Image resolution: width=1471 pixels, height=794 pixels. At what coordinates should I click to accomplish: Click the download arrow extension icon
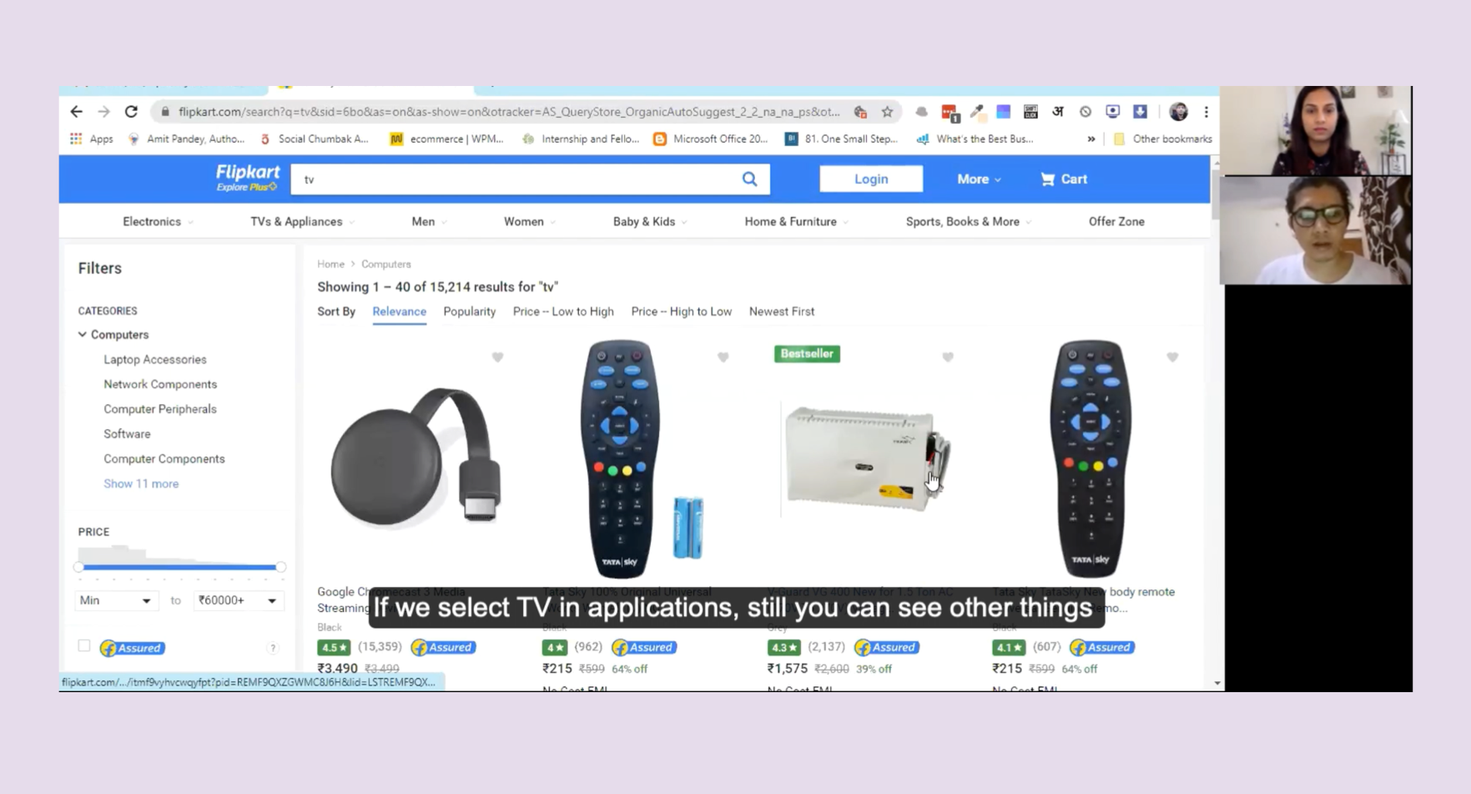(1140, 111)
